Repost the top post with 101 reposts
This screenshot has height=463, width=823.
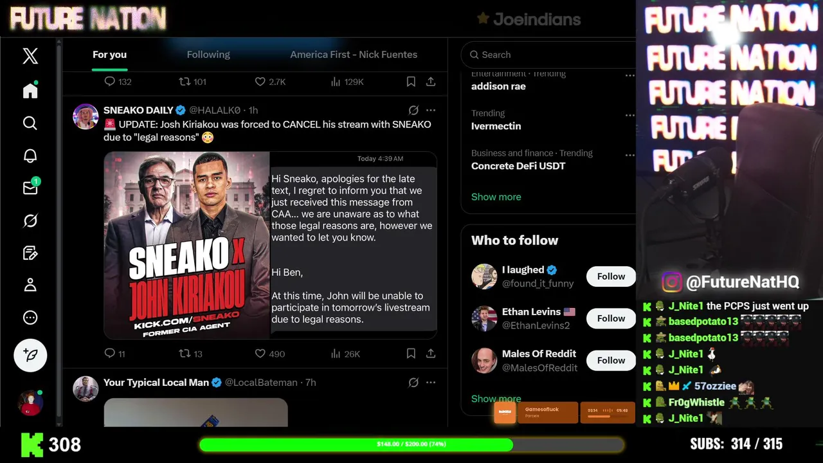(x=185, y=82)
